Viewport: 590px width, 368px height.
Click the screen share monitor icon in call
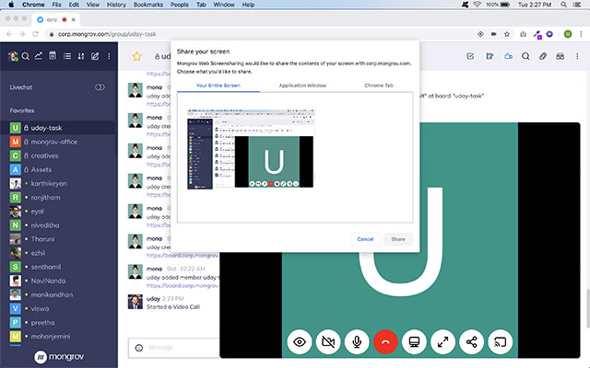(x=414, y=341)
